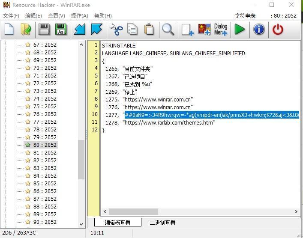Select tree item 67 : 2052
Image resolution: width=303 pixels, height=238 pixels.
click(x=45, y=45)
